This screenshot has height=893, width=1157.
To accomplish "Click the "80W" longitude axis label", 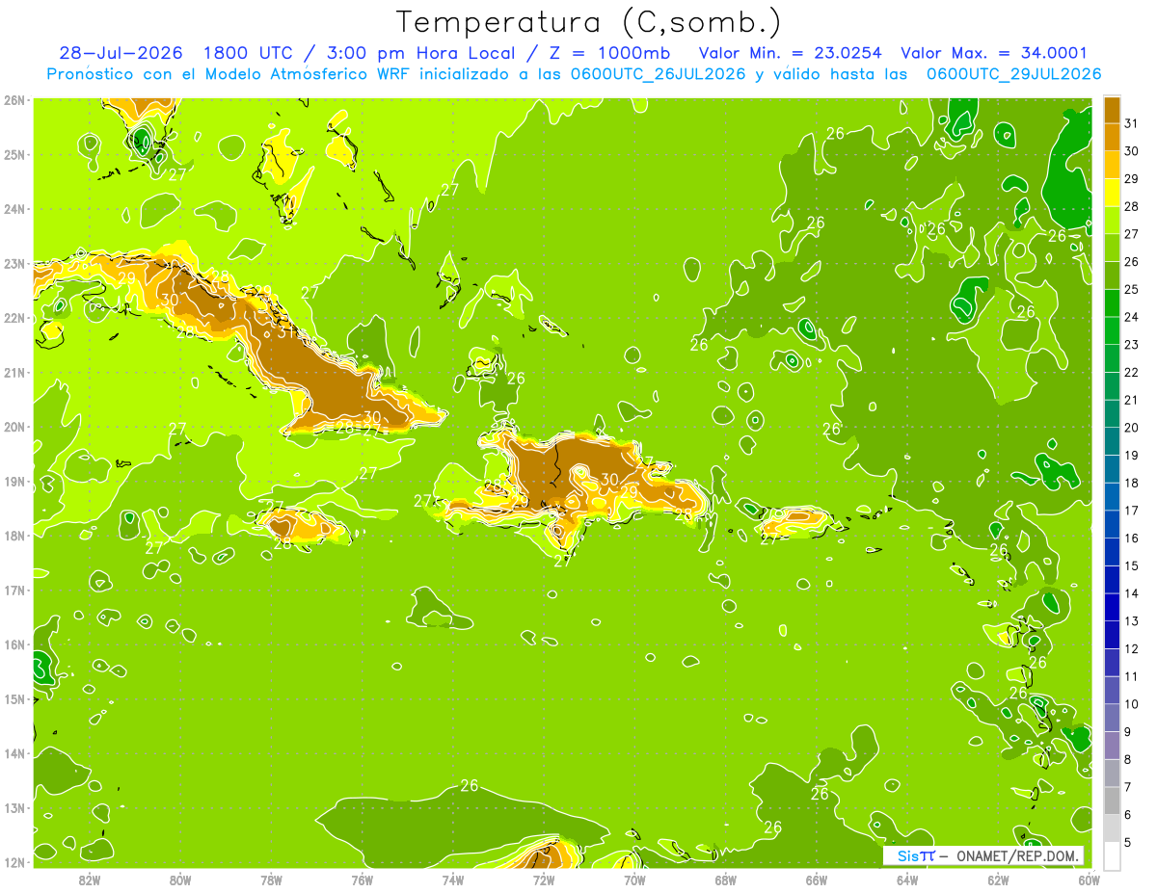I will point(180,880).
